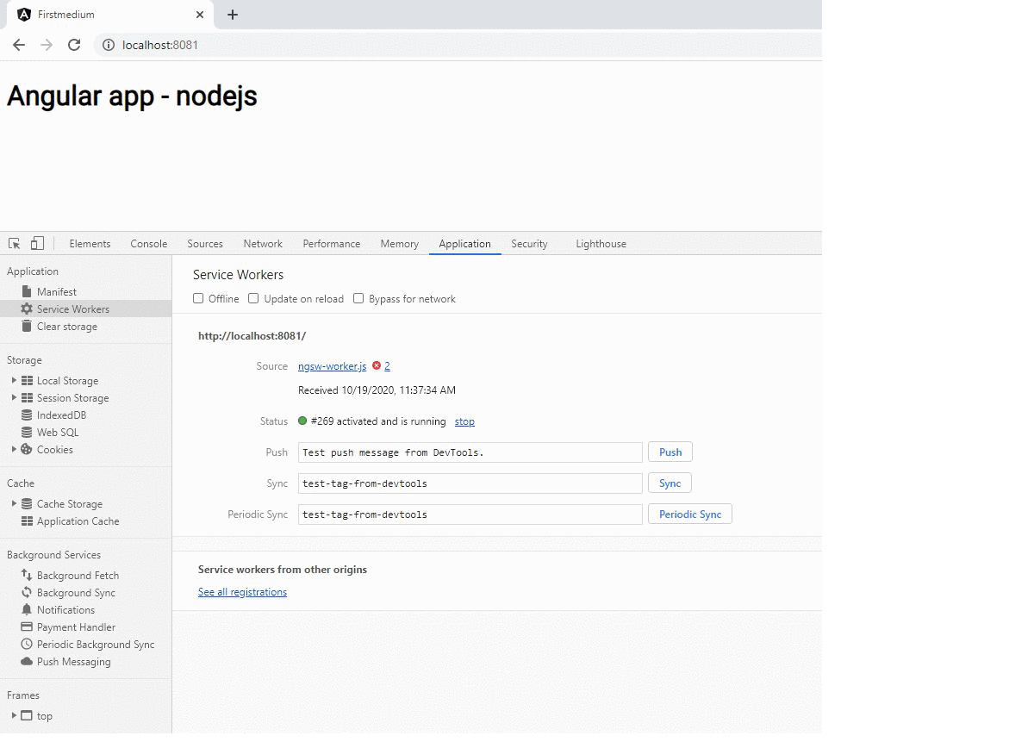1034x742 pixels.
Task: Switch to the Sources tab
Action: pos(205,244)
